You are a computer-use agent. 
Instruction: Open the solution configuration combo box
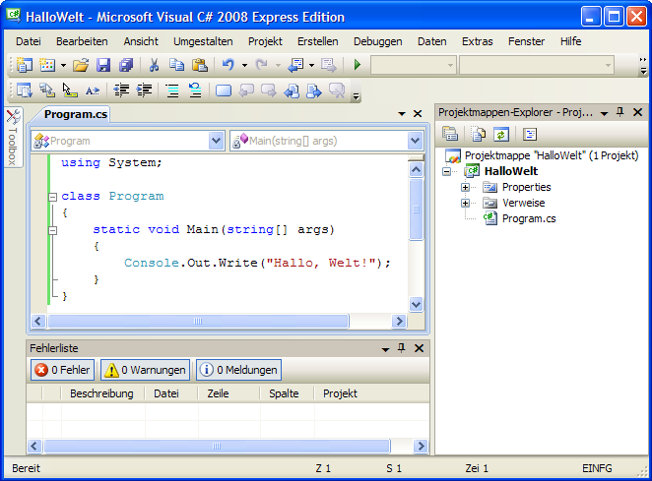(x=414, y=65)
